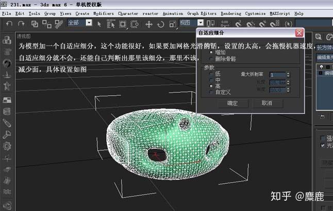Click the 确定 button in the dialog

pos(232,103)
